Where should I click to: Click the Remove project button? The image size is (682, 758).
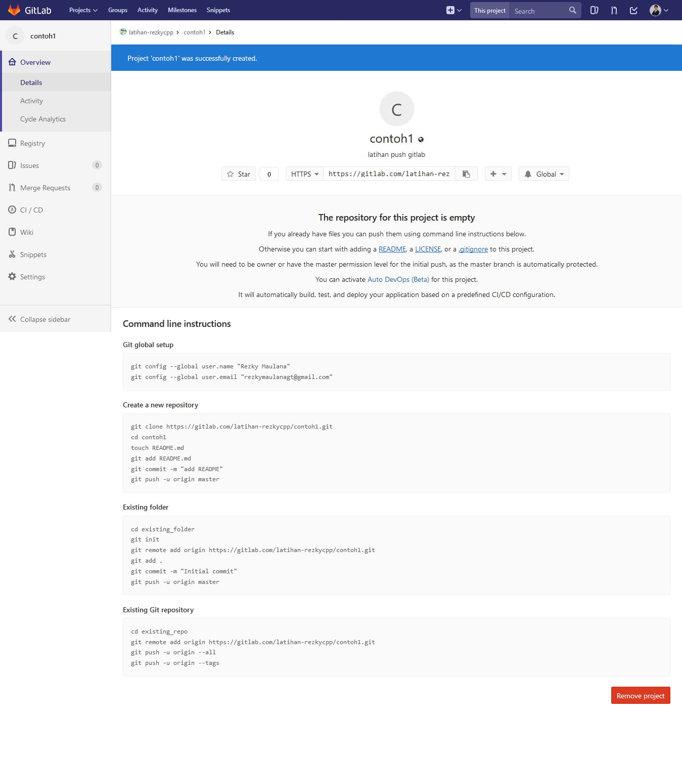coord(640,695)
